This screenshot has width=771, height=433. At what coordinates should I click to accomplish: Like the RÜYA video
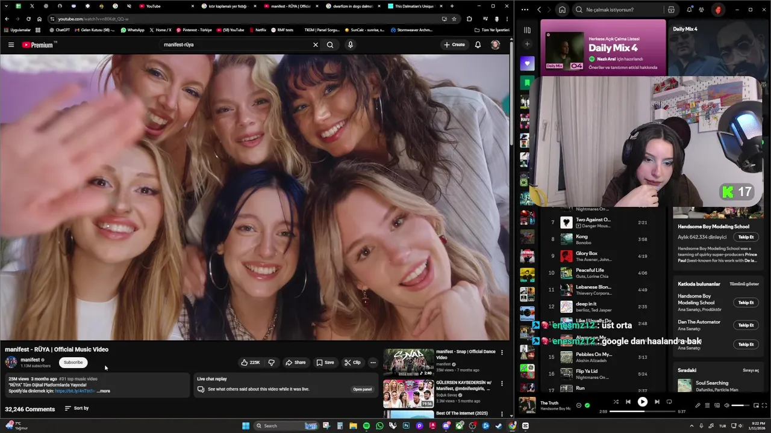coord(251,362)
